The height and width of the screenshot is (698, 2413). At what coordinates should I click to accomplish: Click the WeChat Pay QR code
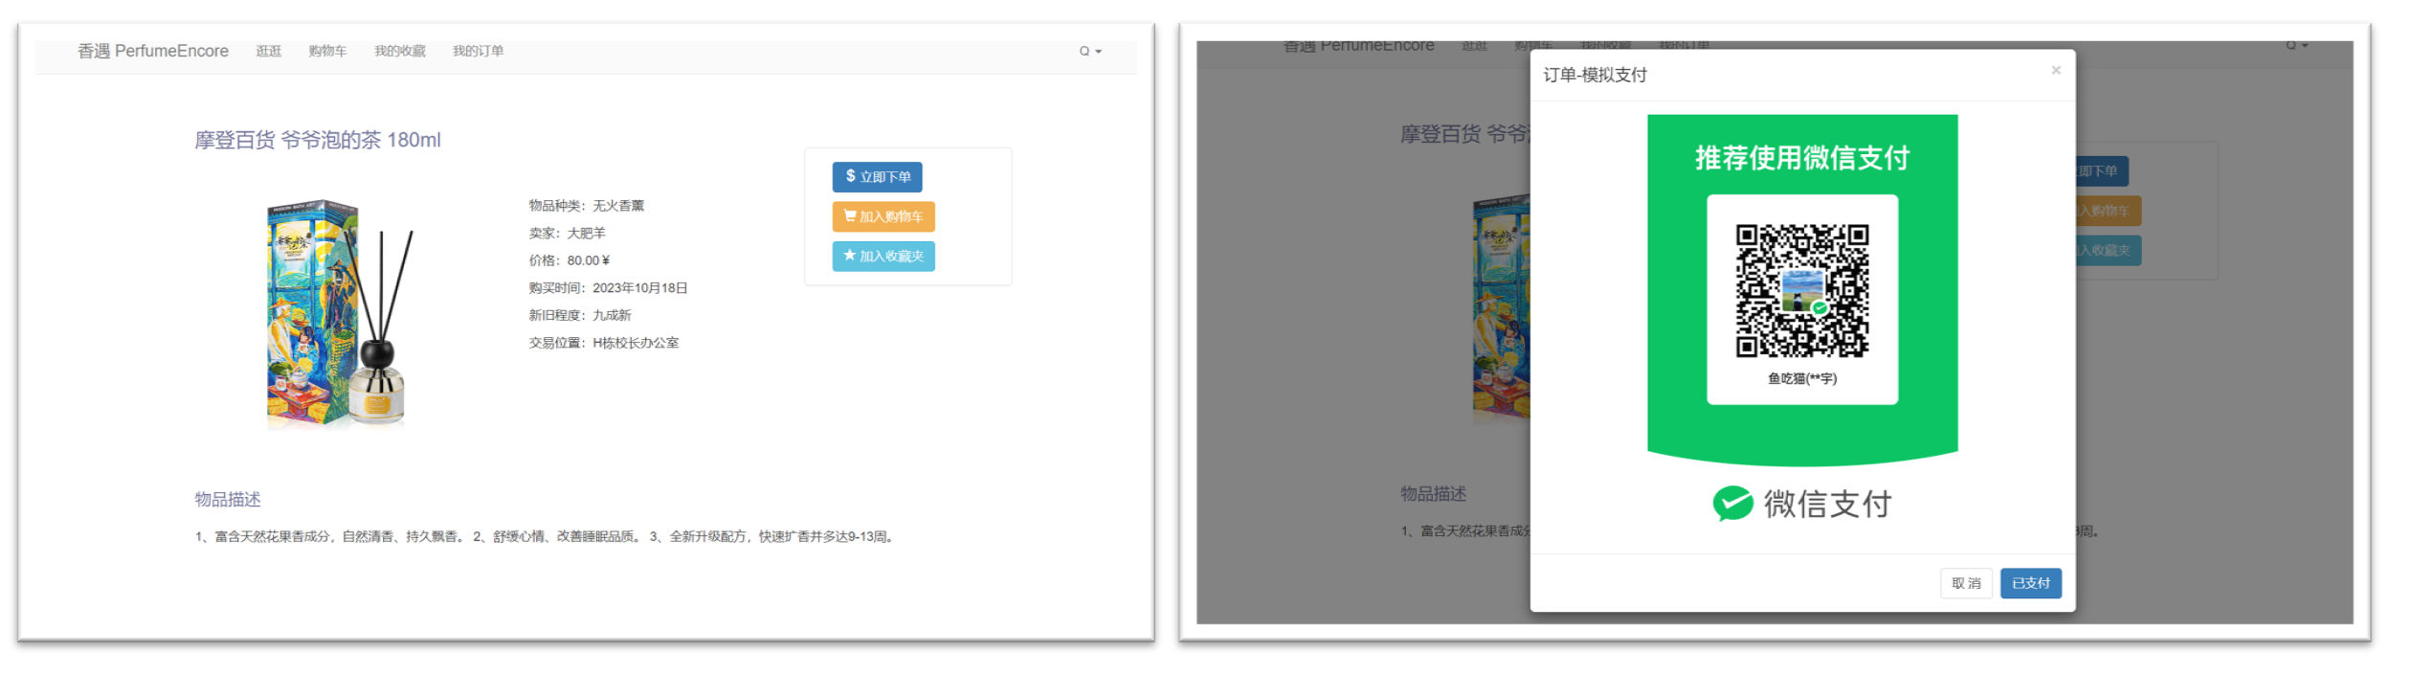1802,291
